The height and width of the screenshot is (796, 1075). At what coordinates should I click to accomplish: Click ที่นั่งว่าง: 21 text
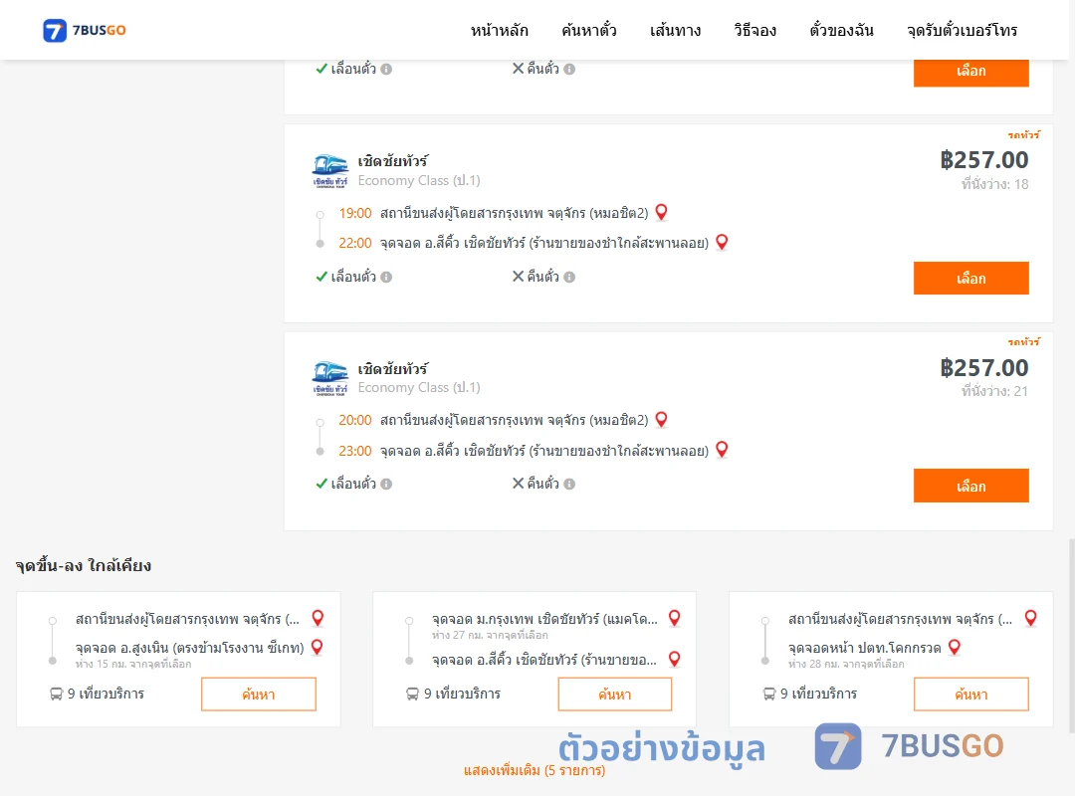pyautogui.click(x=994, y=391)
